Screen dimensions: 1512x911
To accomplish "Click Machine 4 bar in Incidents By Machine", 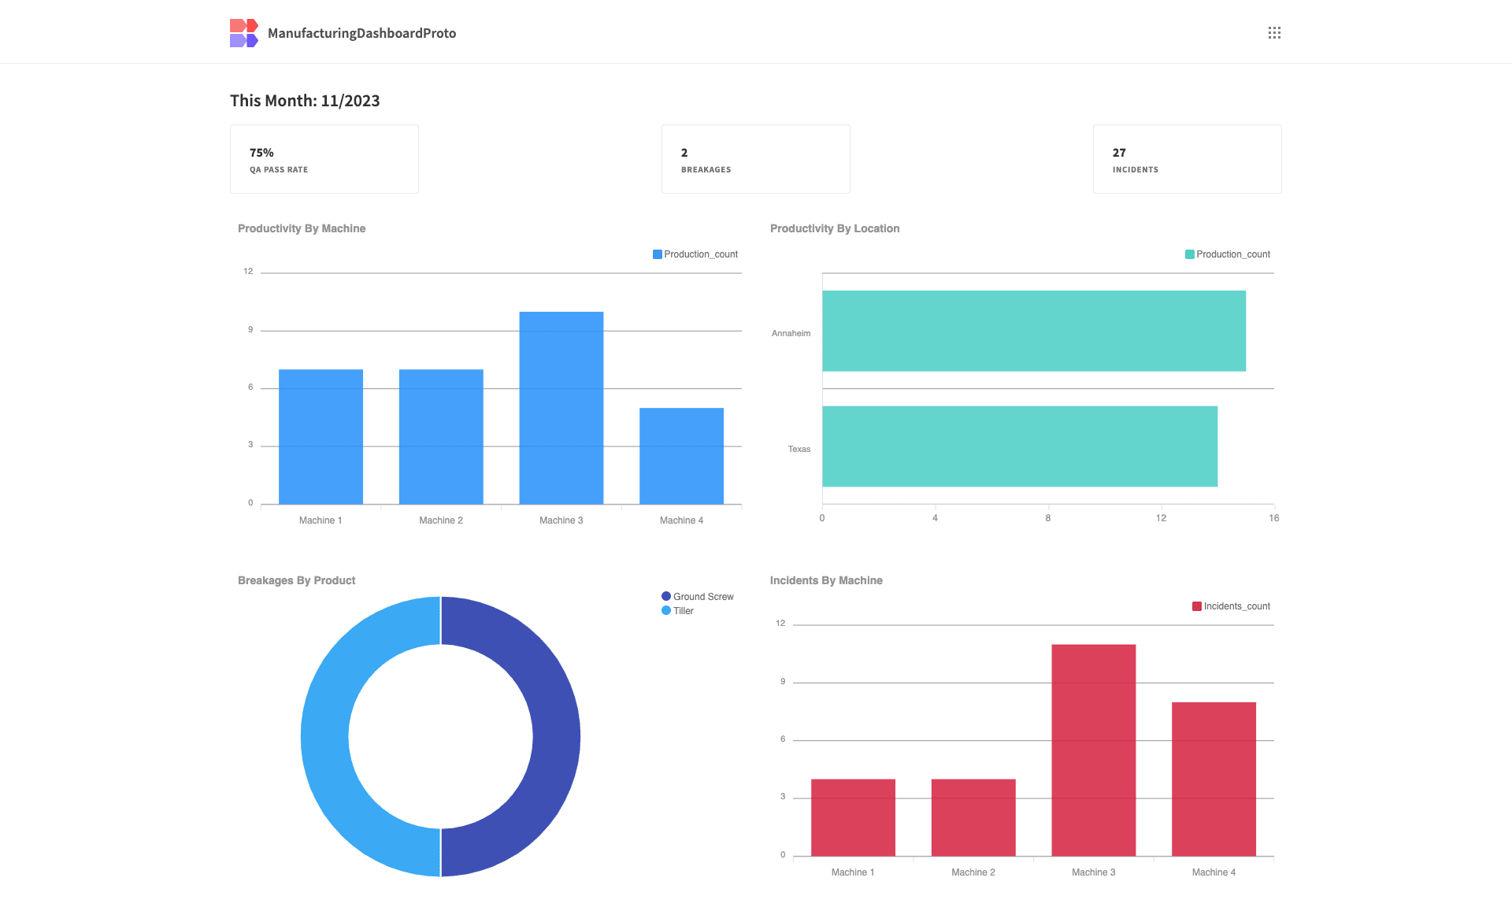I will 1214,779.
